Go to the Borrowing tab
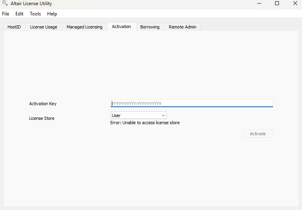This screenshot has width=302, height=210. [x=150, y=27]
